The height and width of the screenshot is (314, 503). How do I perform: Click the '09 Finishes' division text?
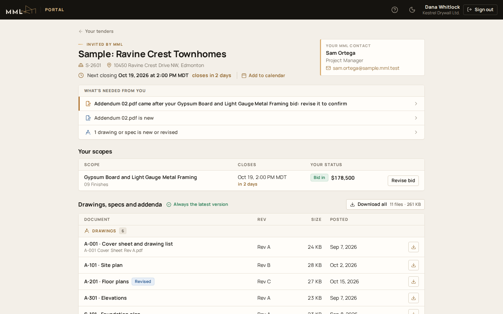(96, 185)
